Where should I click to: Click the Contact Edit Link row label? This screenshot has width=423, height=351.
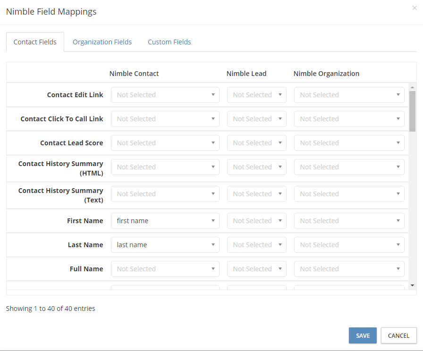[x=75, y=95]
